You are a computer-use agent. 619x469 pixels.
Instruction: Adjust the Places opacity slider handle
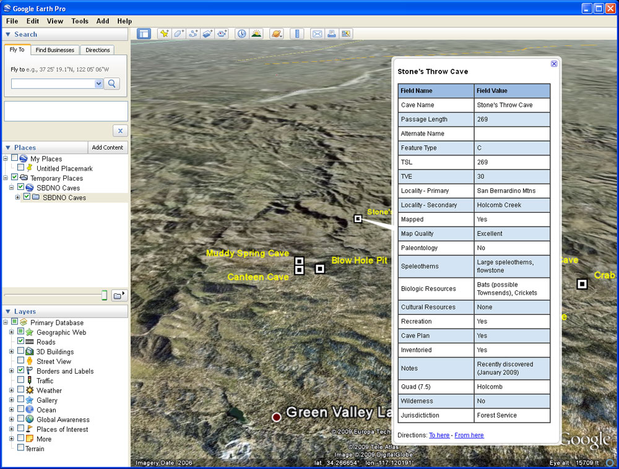click(x=104, y=295)
